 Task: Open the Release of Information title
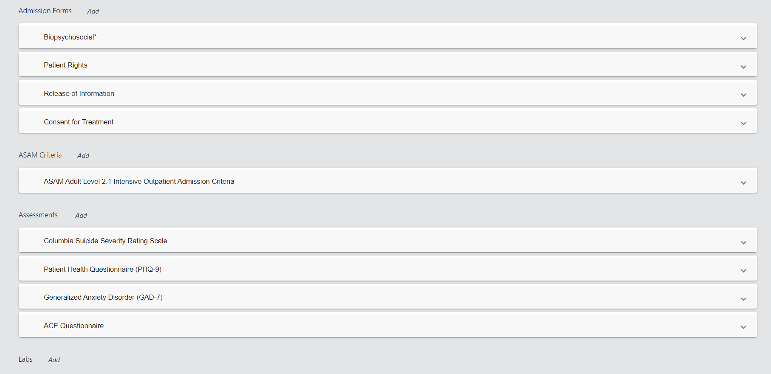(x=79, y=93)
